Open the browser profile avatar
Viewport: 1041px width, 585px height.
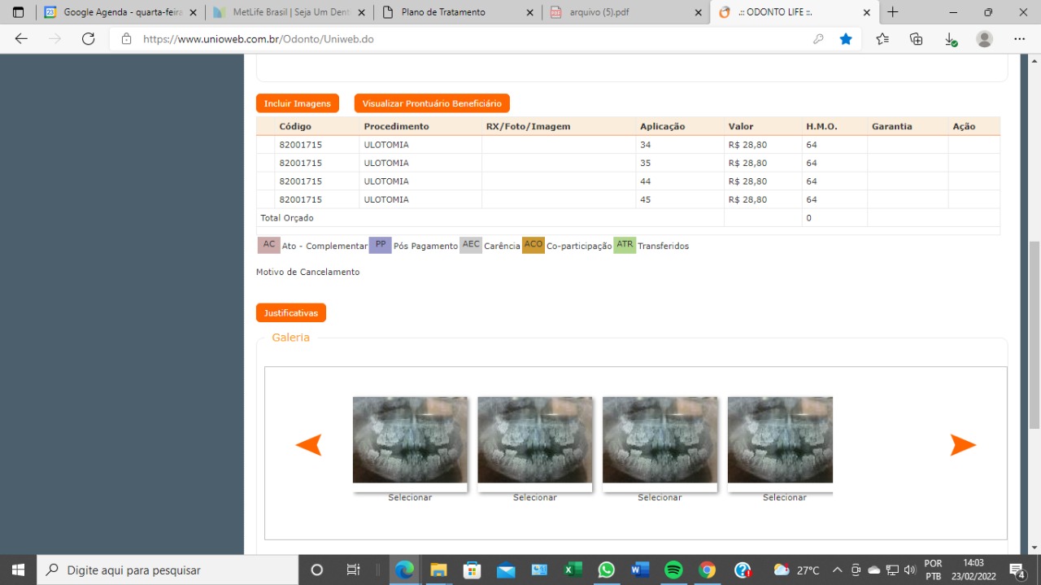pyautogui.click(x=984, y=38)
